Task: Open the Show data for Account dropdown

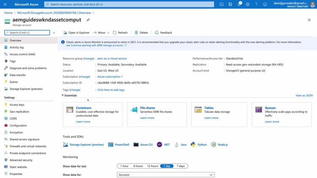Action: pyautogui.click(x=166, y=175)
